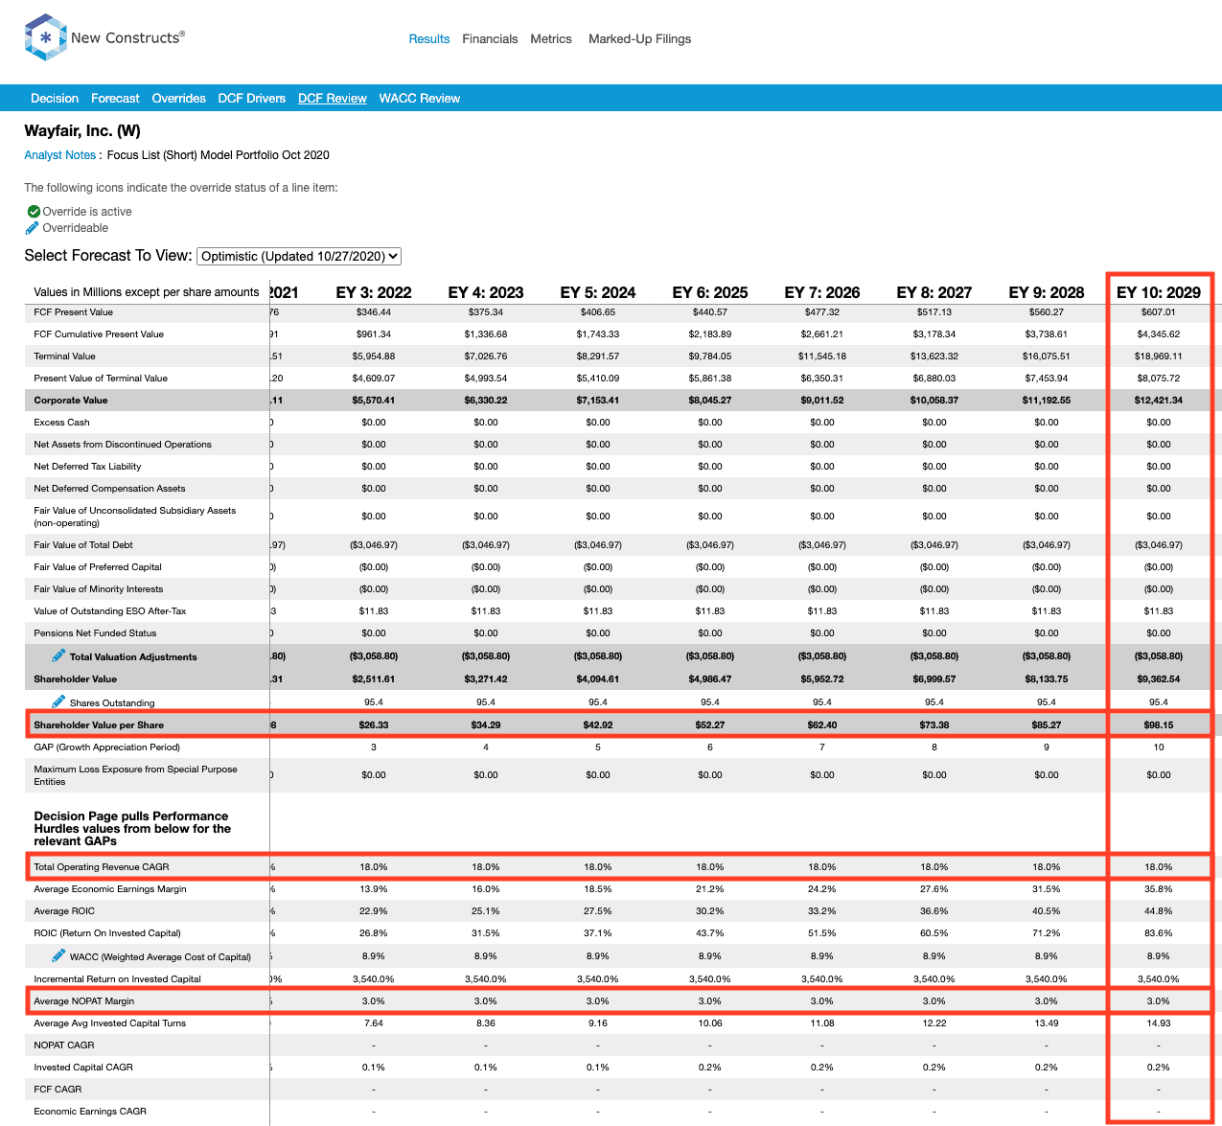Open Marked-Up Filings

pos(639,39)
